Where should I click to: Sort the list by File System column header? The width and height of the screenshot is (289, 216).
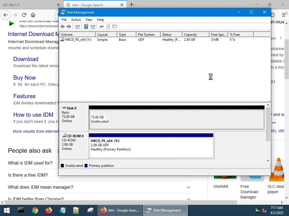pyautogui.click(x=148, y=35)
